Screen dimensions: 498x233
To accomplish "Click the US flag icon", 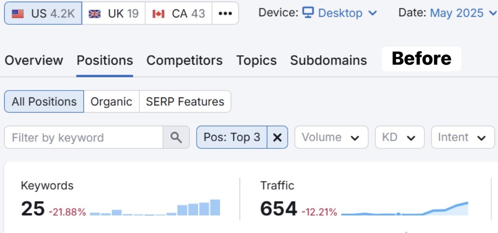I will (x=17, y=14).
